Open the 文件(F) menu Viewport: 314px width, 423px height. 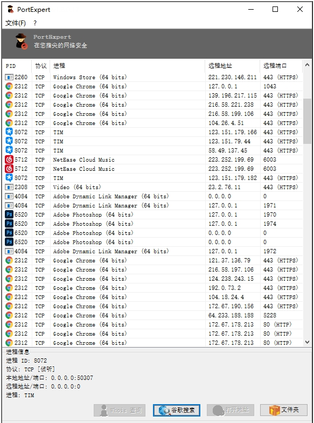[x=16, y=23]
